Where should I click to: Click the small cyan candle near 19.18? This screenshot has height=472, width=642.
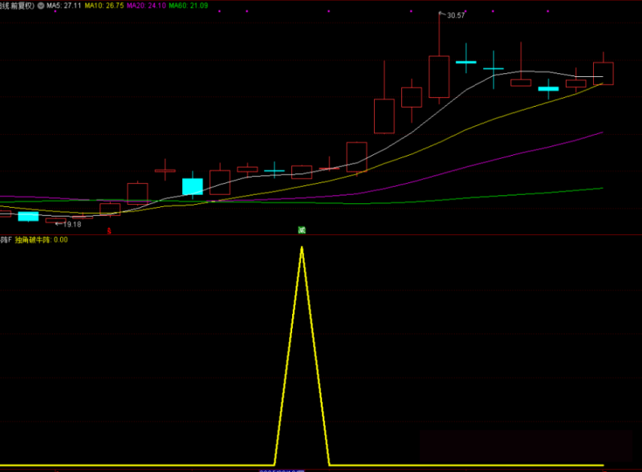[x=28, y=216]
